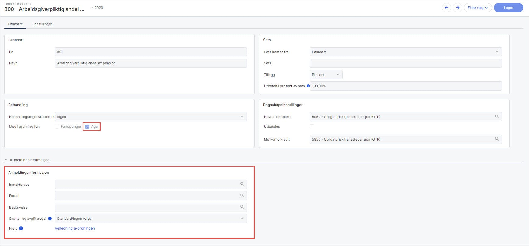Go to previous wage type arrow
This screenshot has width=529, height=246.
pos(446,8)
